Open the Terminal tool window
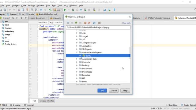Viewport: 196px width, 110px height. (29, 105)
